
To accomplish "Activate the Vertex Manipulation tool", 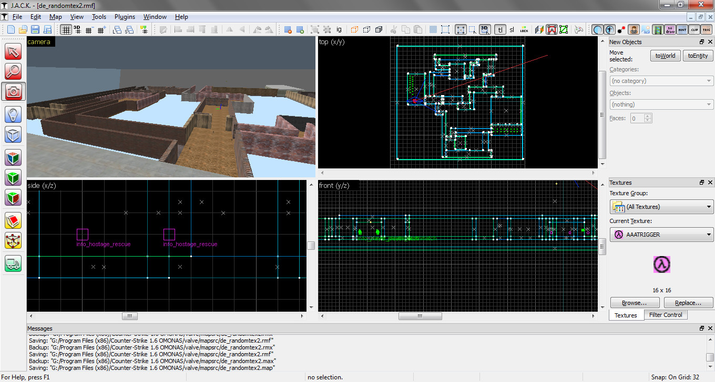I will tap(13, 241).
